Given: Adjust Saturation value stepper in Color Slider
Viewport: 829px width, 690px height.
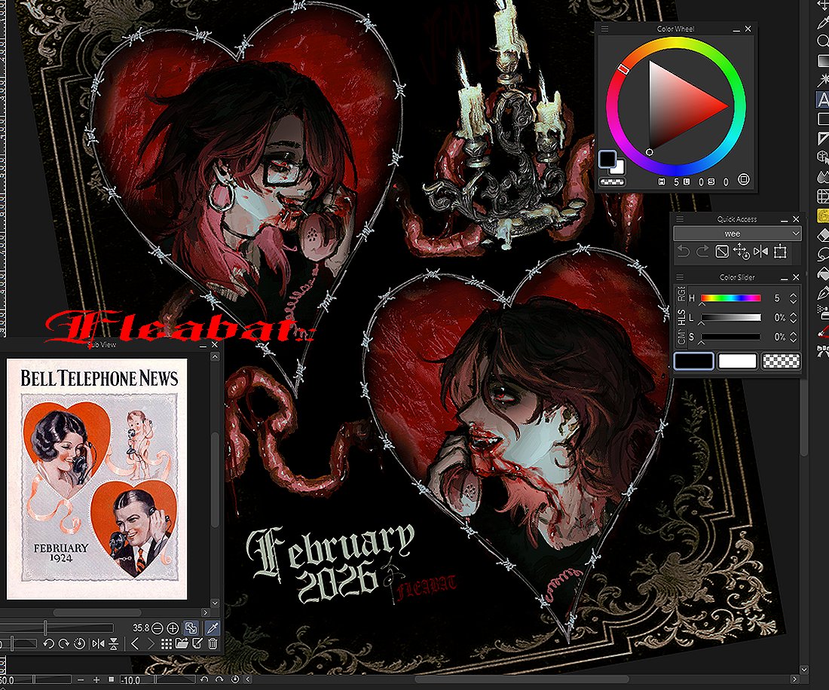Looking at the screenshot, I should (x=793, y=337).
